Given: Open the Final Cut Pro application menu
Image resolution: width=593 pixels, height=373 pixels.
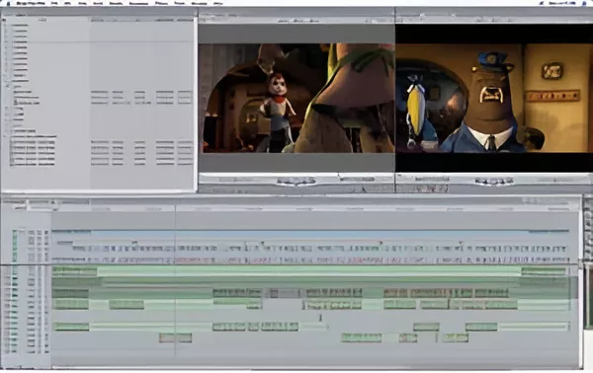Looking at the screenshot, I should pos(31,3).
